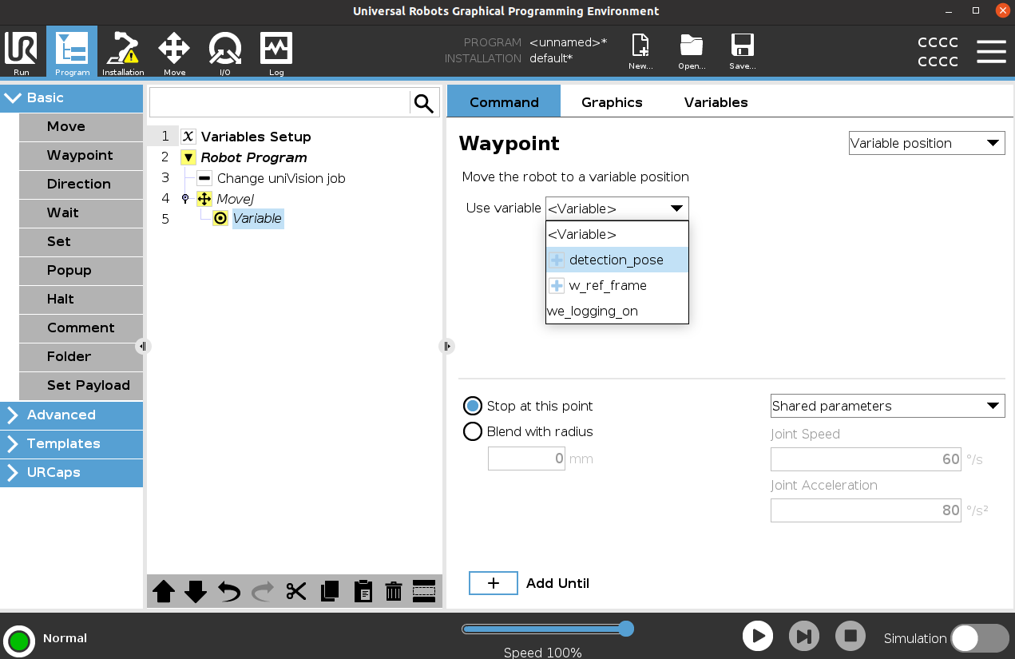Insert a Comment command

(81, 328)
